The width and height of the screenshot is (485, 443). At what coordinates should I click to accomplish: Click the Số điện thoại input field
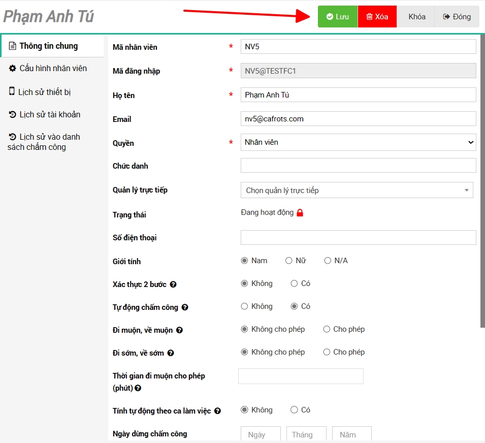pyautogui.click(x=358, y=237)
